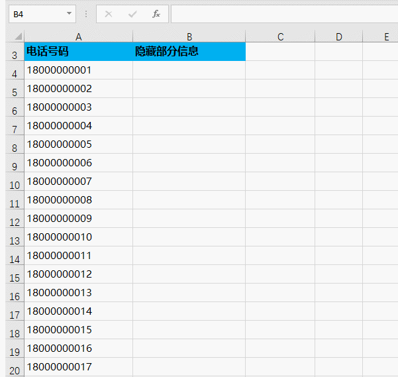Select cell containing 18000000009
The width and height of the screenshot is (398, 377).
(78, 219)
